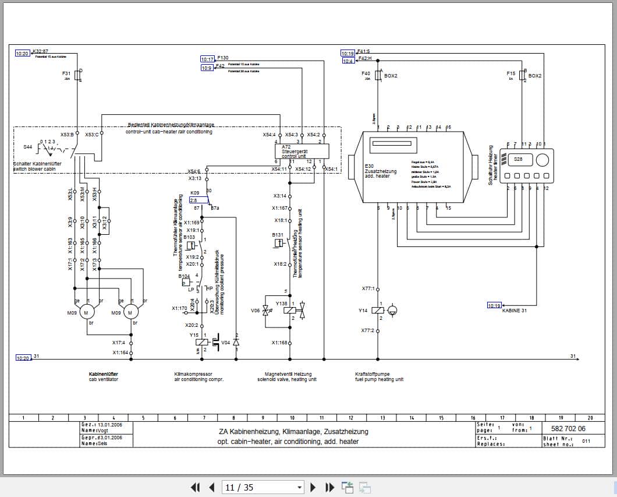Click the S44 switch label
The image size is (617, 497).
click(27, 147)
